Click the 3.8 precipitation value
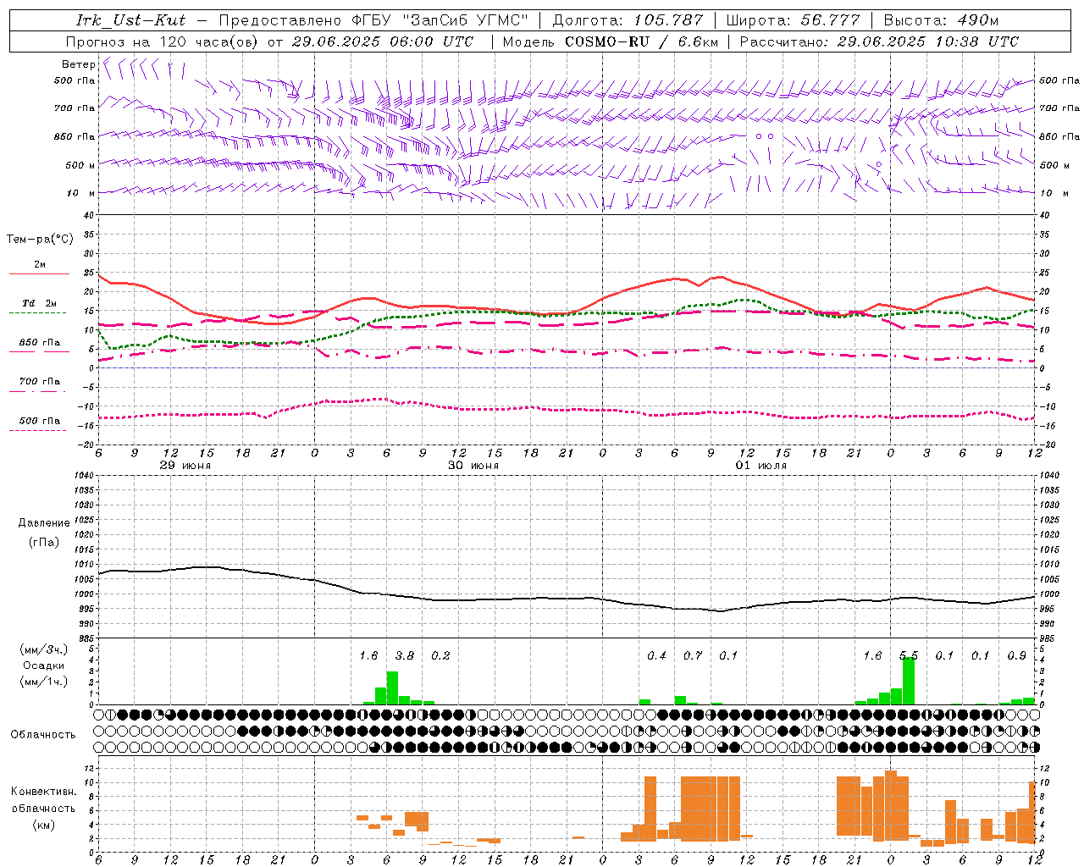 point(405,655)
